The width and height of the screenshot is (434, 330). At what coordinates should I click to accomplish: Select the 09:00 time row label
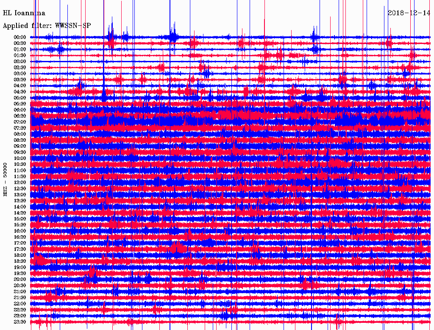pos(20,146)
